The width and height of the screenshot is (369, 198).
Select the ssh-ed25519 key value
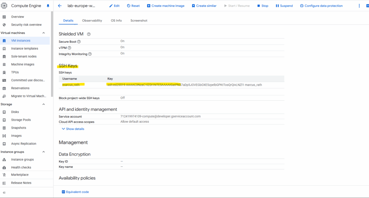click(184, 85)
